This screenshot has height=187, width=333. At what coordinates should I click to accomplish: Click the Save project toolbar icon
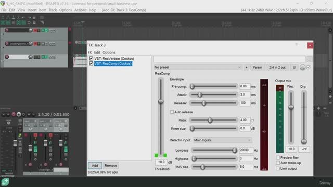tap(13, 18)
